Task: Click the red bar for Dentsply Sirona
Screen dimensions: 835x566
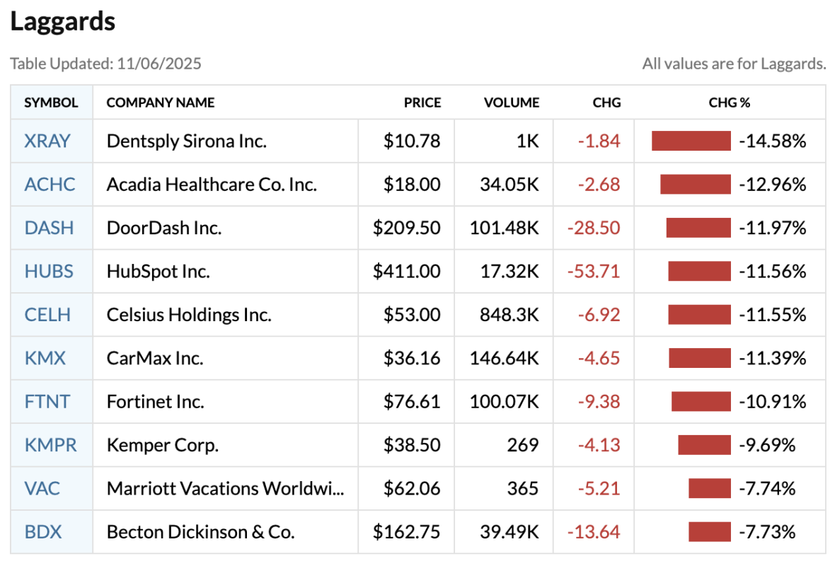Action: click(x=691, y=141)
